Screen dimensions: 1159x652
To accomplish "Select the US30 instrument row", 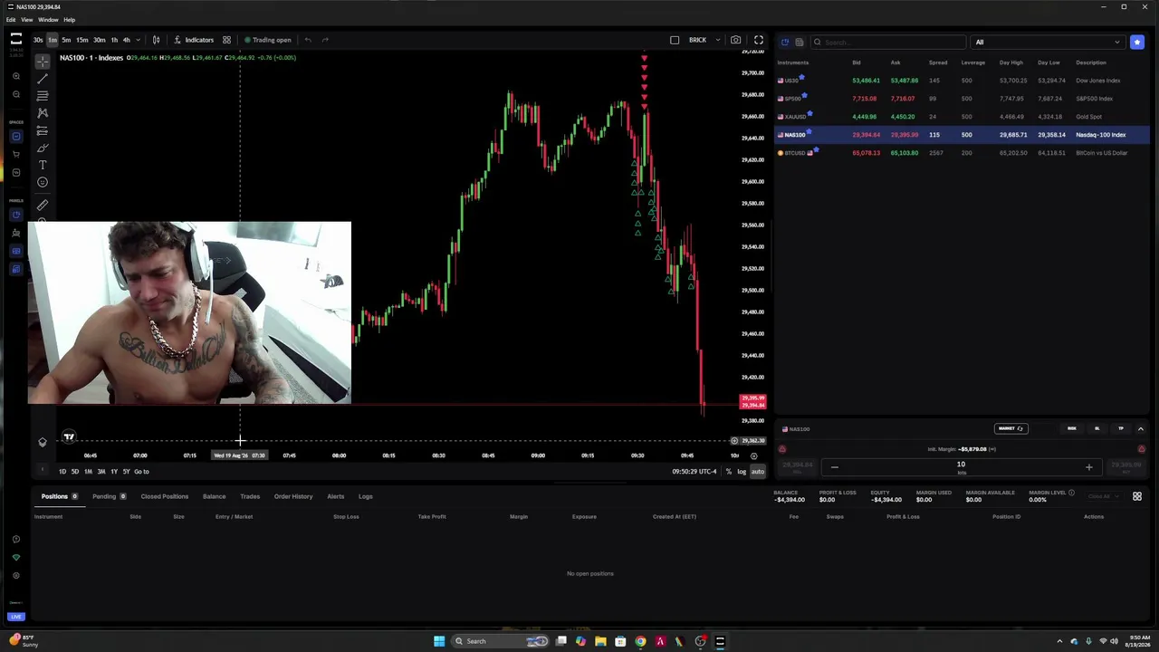I will coord(962,81).
